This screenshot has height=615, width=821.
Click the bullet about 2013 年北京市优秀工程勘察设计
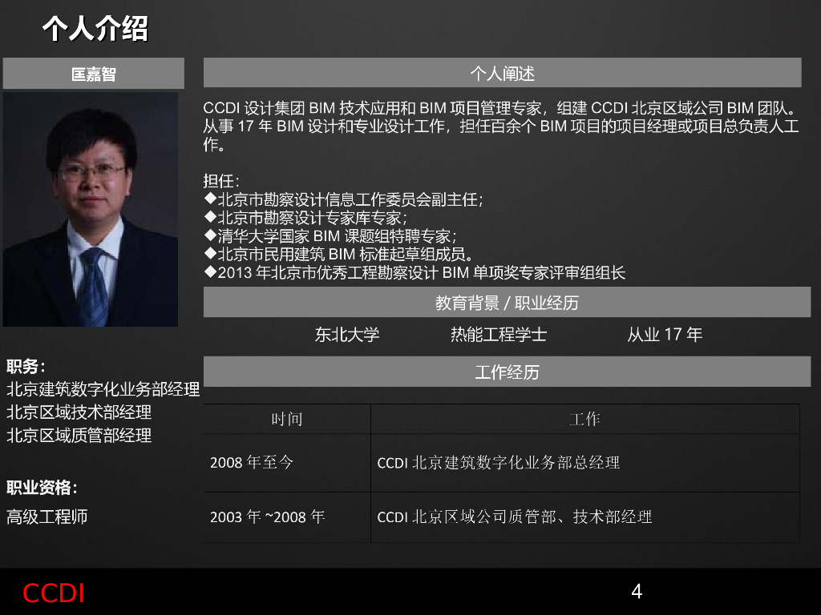coord(415,272)
